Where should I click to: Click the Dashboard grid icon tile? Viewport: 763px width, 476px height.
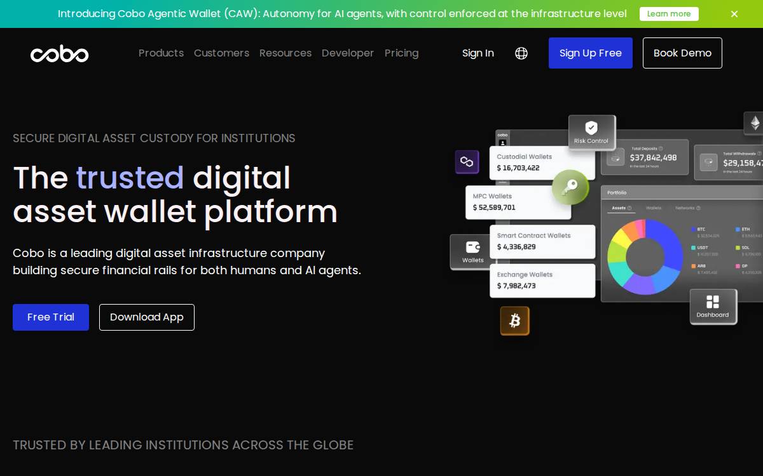[x=713, y=307]
